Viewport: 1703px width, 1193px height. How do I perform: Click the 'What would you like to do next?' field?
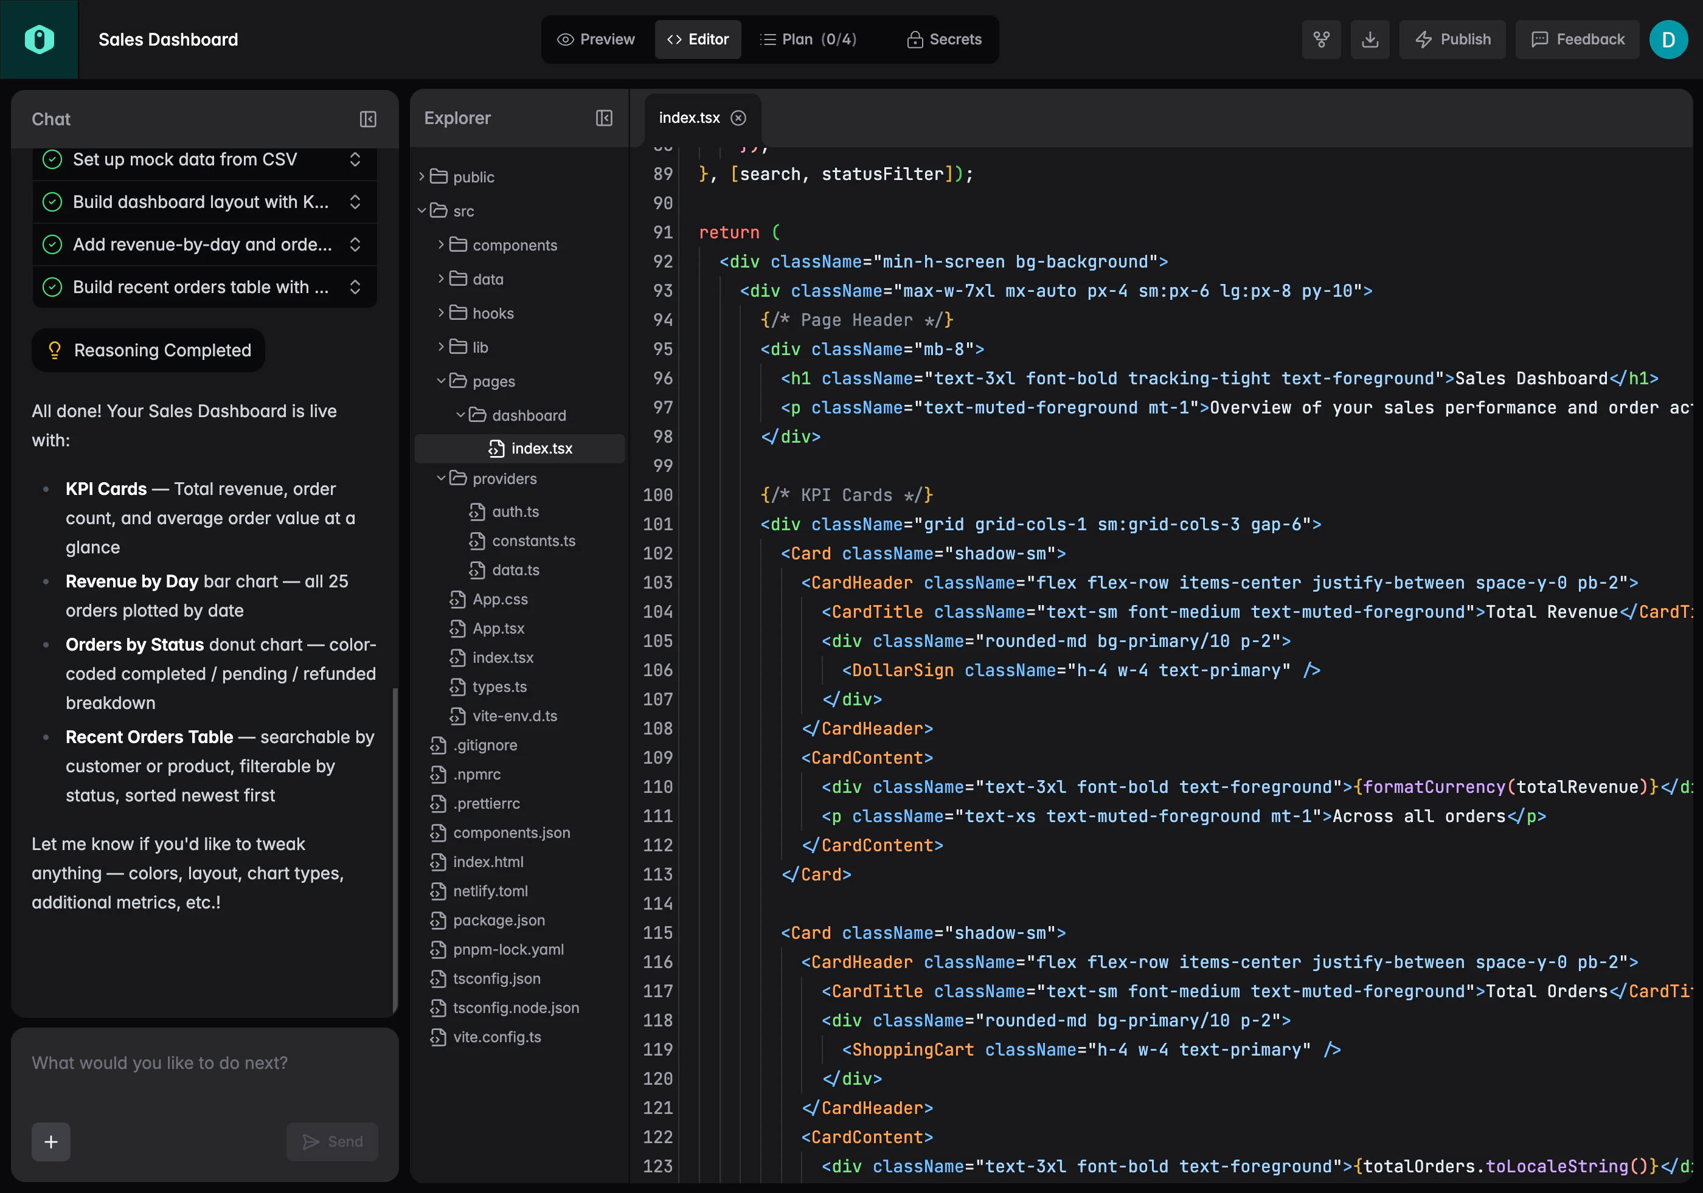(x=159, y=1062)
